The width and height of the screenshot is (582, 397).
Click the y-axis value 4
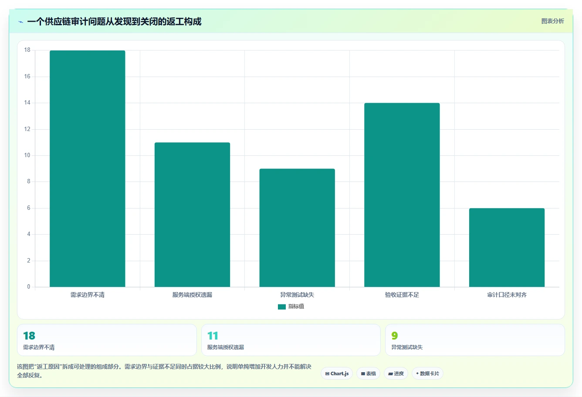coord(29,234)
